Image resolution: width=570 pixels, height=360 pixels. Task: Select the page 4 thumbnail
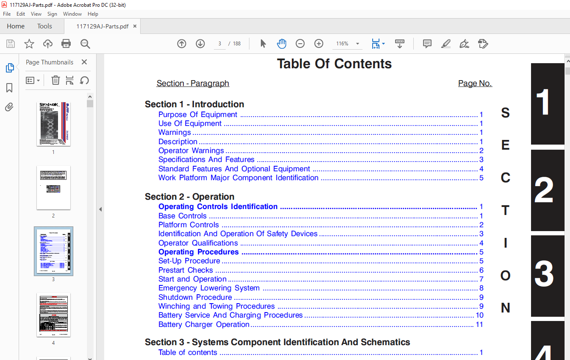pos(53,315)
